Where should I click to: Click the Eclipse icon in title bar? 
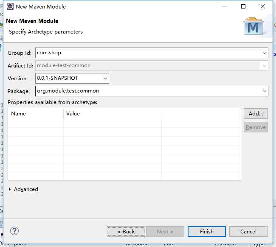[10, 6]
